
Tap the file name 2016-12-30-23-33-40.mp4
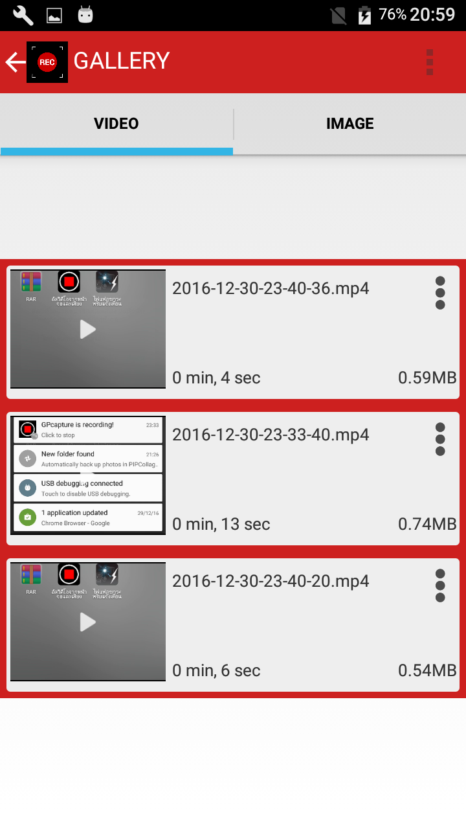(x=271, y=435)
